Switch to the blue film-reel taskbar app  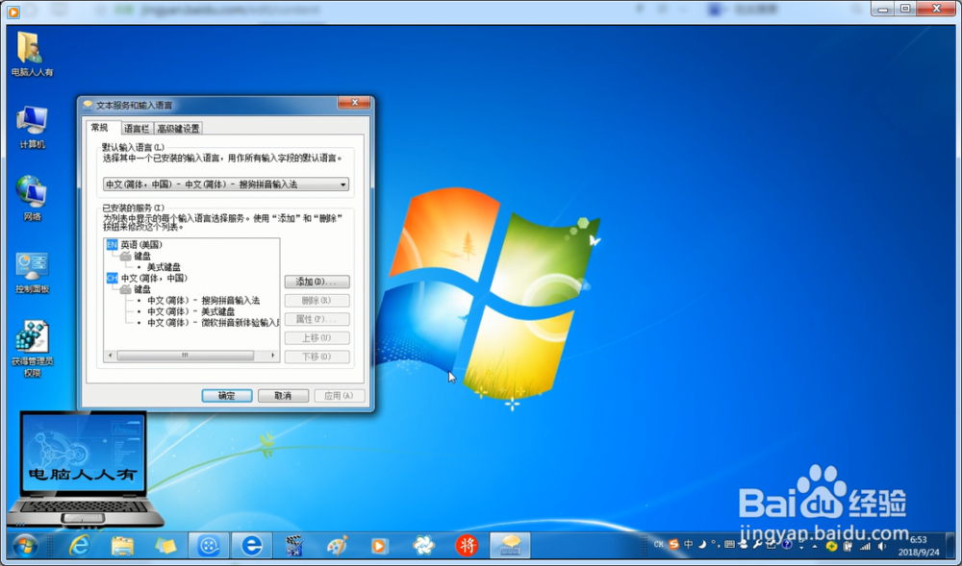(209, 545)
